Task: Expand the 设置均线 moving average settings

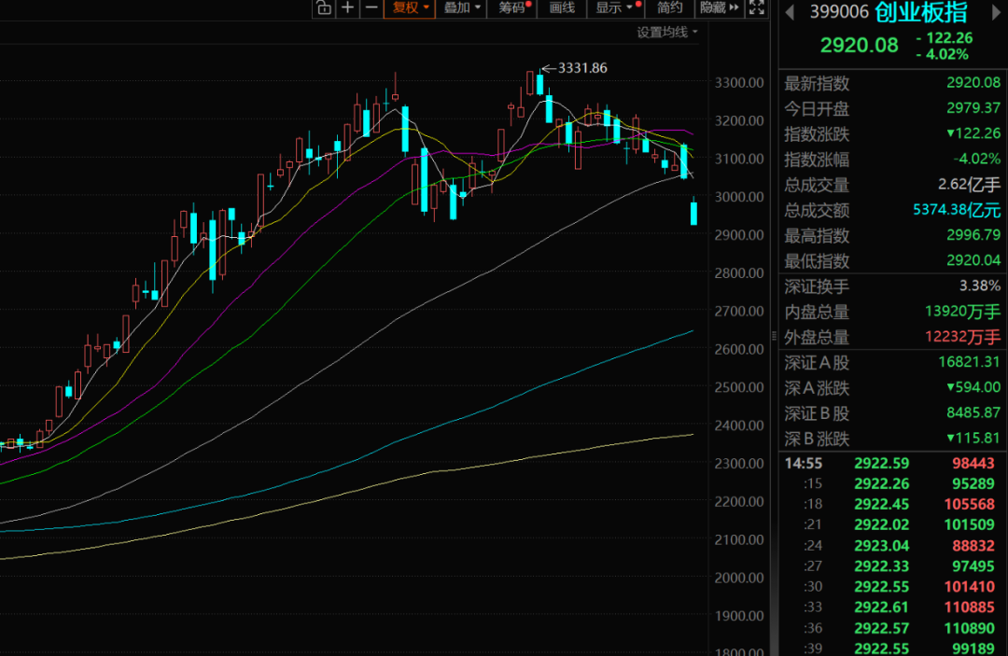Action: point(667,32)
